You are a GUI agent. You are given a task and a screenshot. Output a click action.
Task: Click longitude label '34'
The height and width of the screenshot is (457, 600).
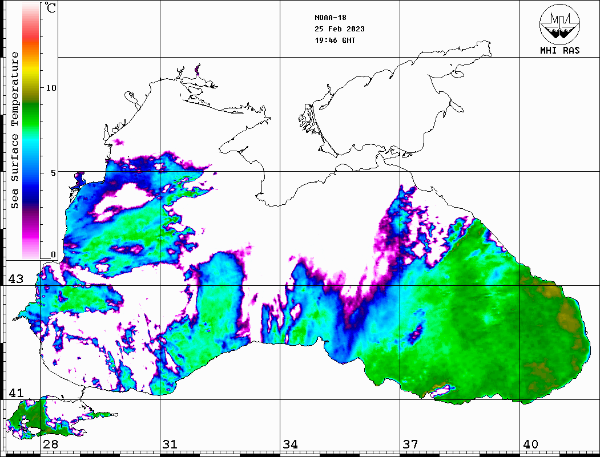[x=290, y=444]
